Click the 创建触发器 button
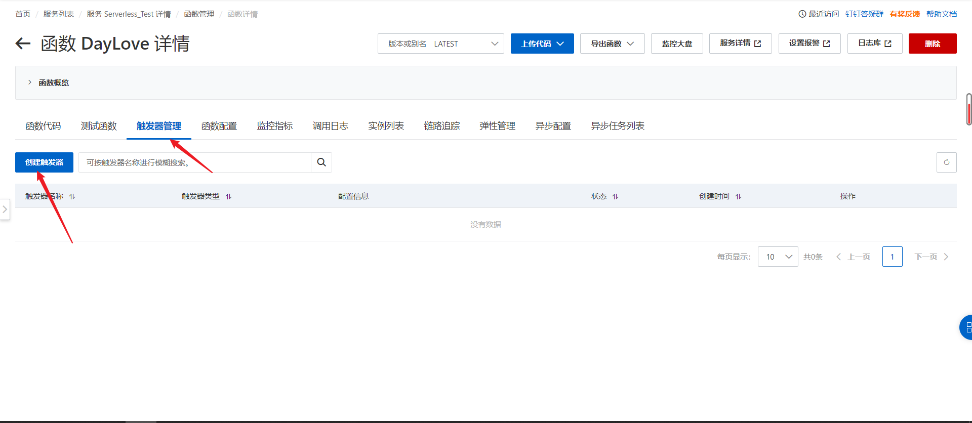Viewport: 972px width, 423px height. tap(44, 162)
